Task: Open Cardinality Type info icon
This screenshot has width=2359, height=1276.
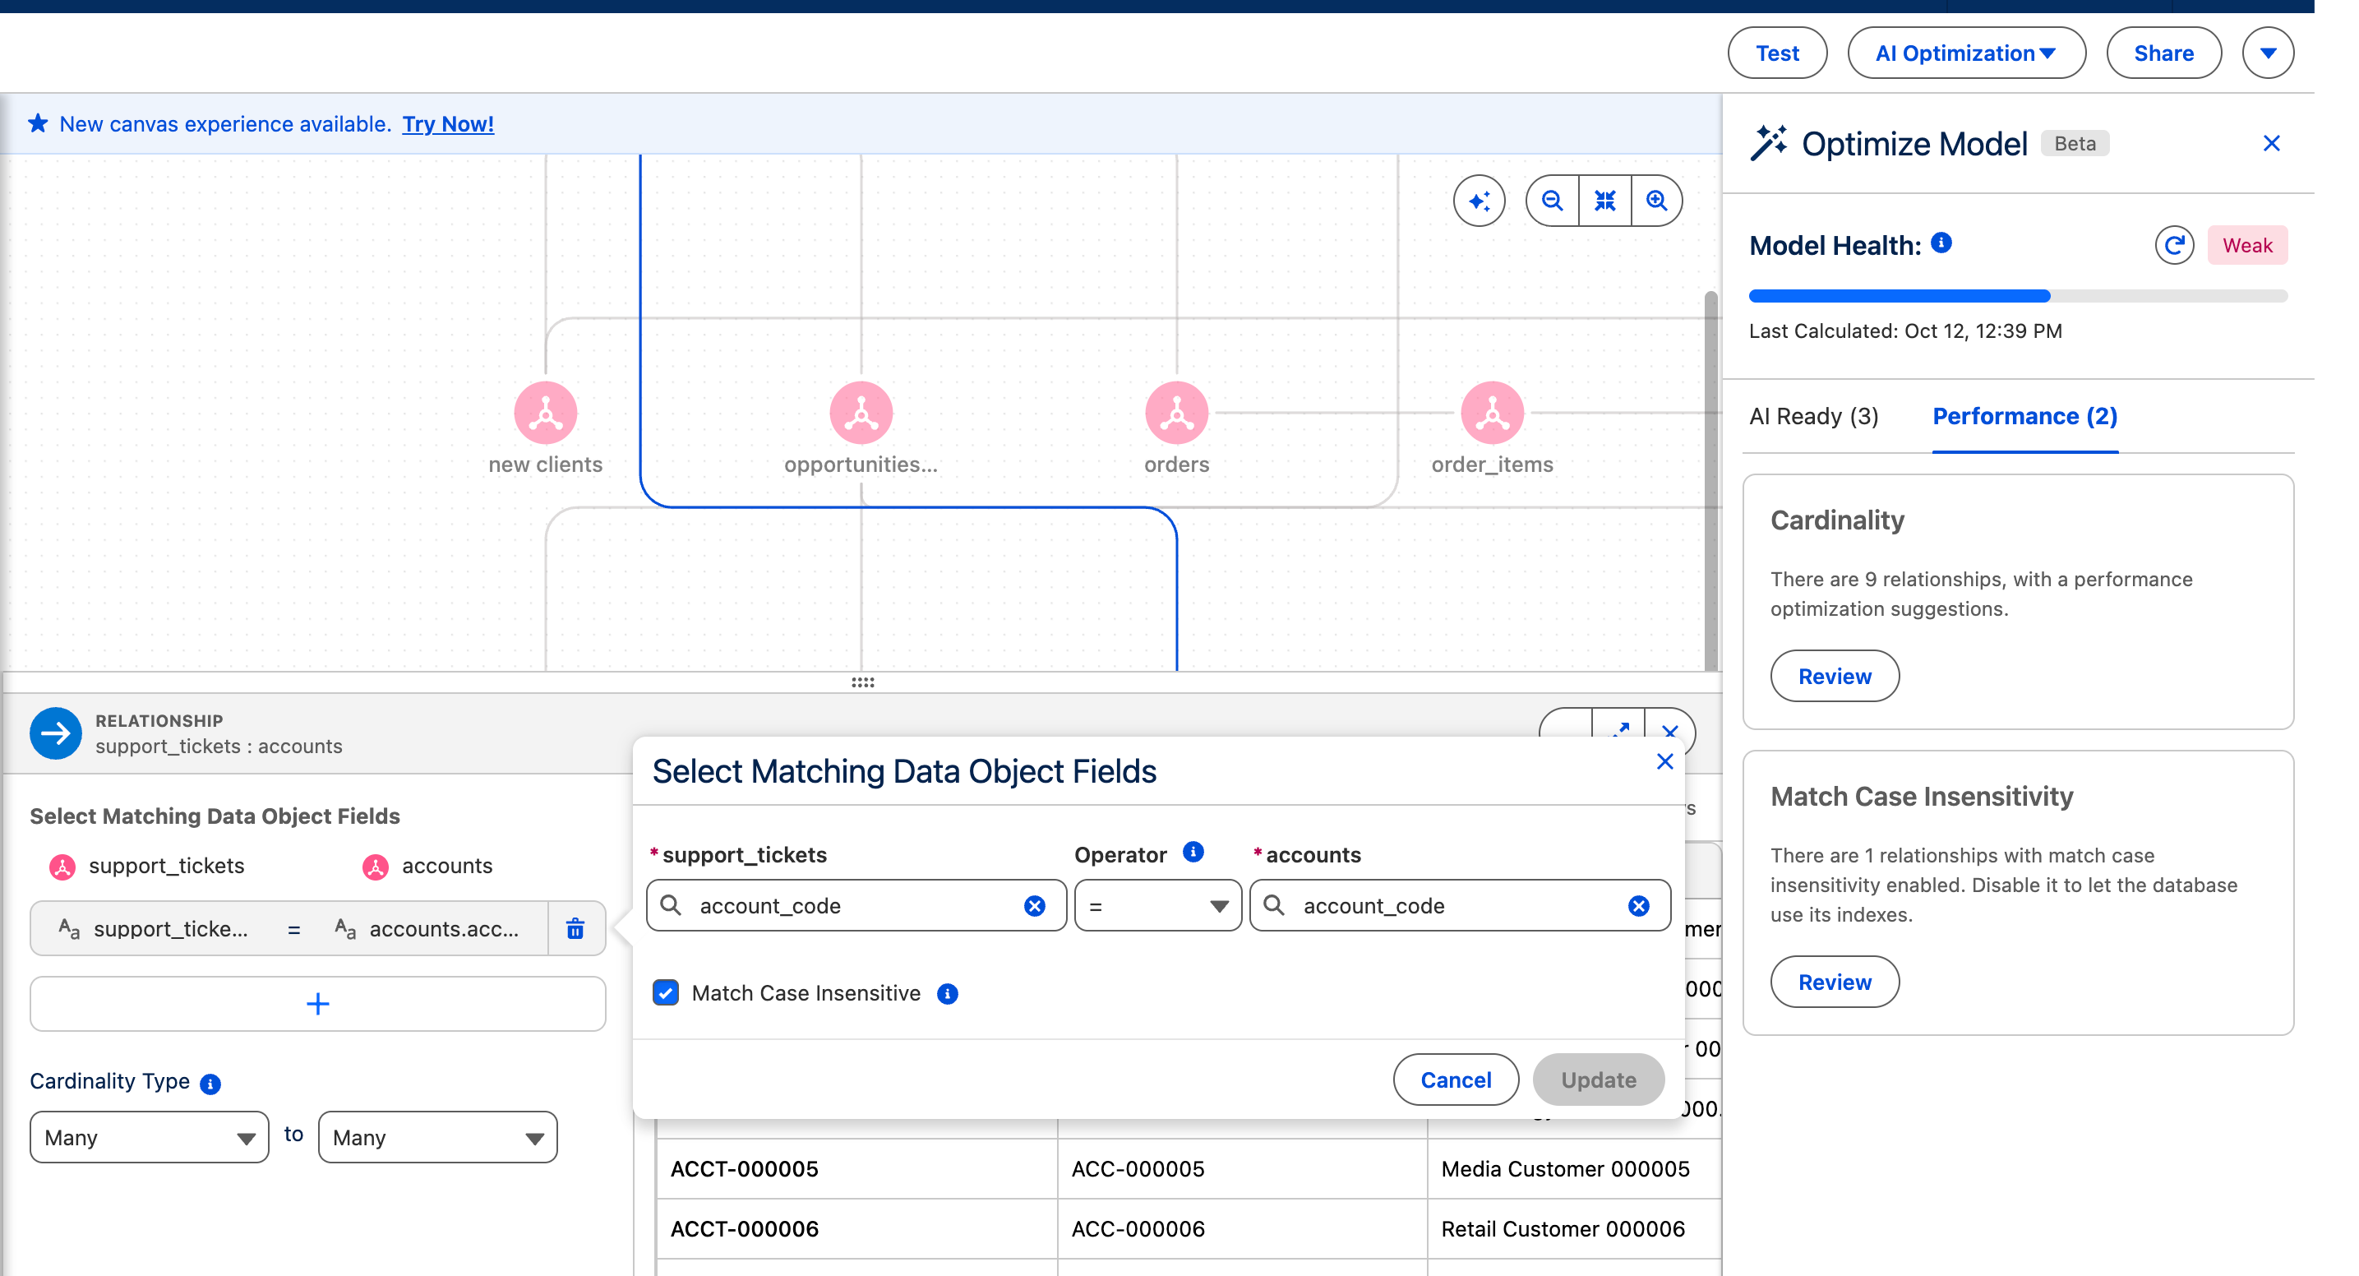Action: click(x=210, y=1084)
